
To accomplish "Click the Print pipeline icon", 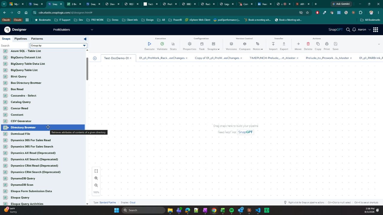I will coord(327,44).
